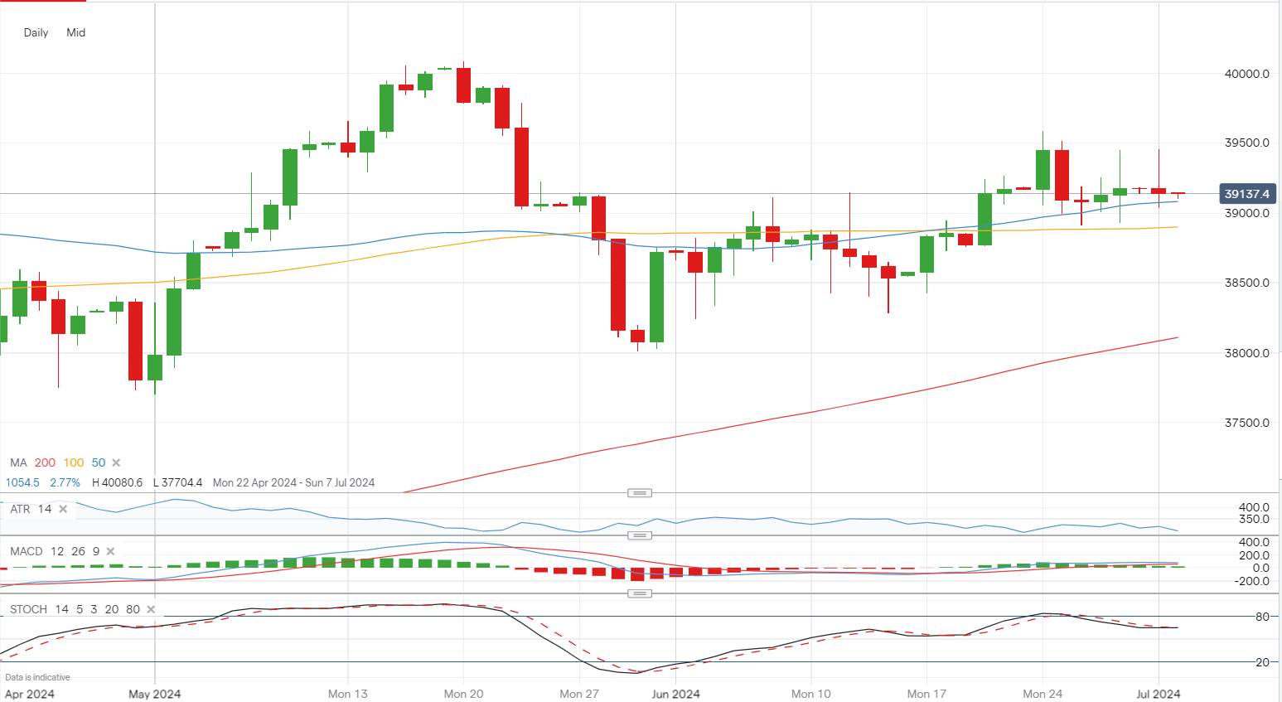The height and width of the screenshot is (702, 1282).
Task: Close the ATR 14 indicator panel
Action: coord(63,509)
